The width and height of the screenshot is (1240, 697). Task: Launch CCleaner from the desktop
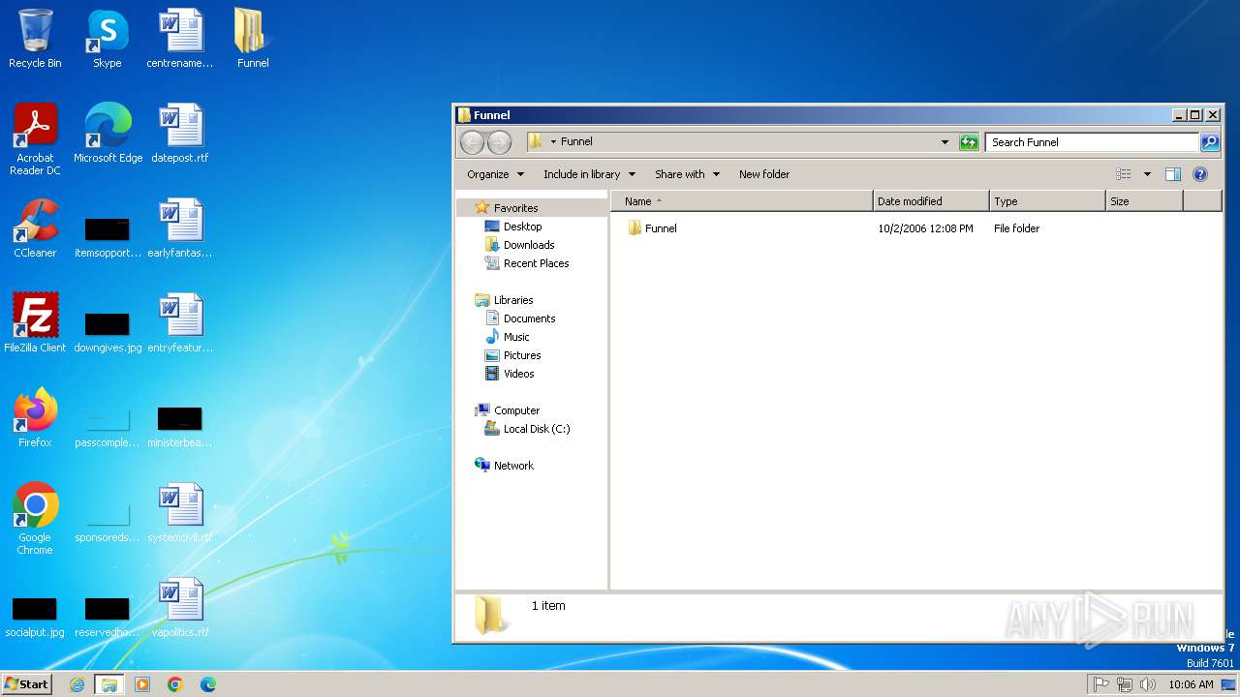click(35, 228)
